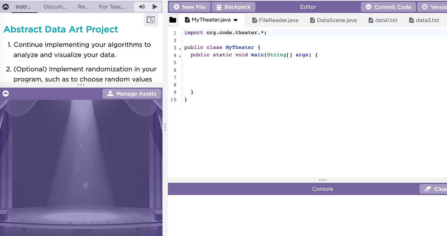447x236 pixels.
Task: Click the Commit Code button
Action: [388, 7]
